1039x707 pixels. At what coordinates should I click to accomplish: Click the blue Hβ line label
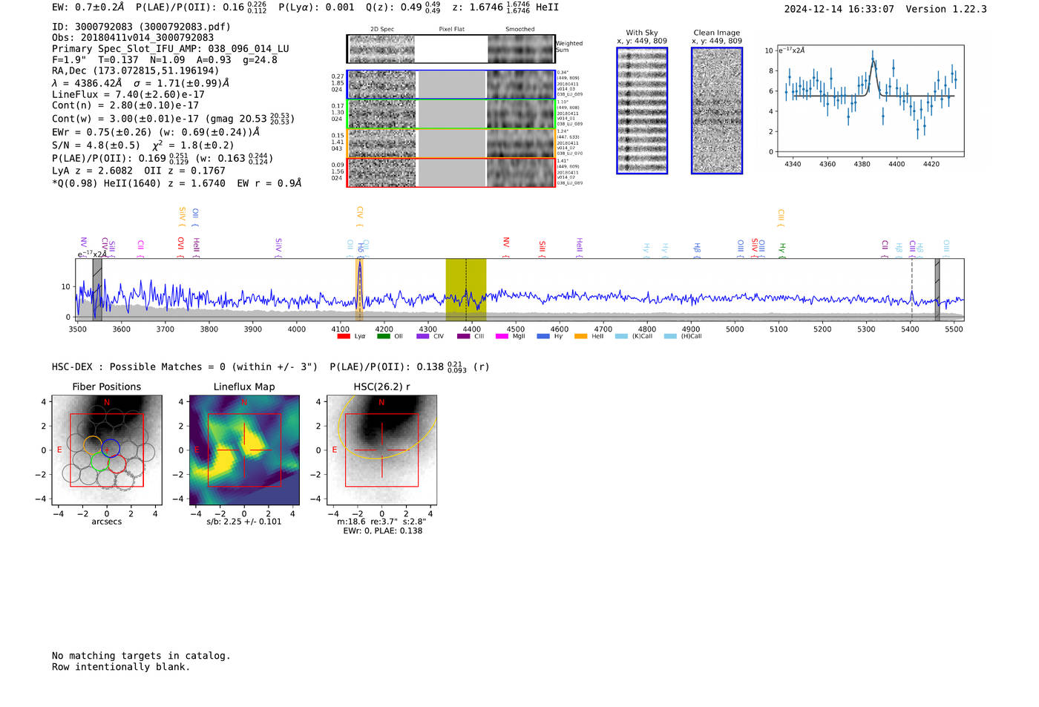(x=697, y=249)
